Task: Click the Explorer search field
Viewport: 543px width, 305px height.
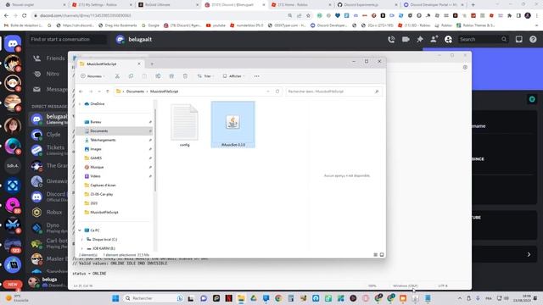Action: [333, 91]
